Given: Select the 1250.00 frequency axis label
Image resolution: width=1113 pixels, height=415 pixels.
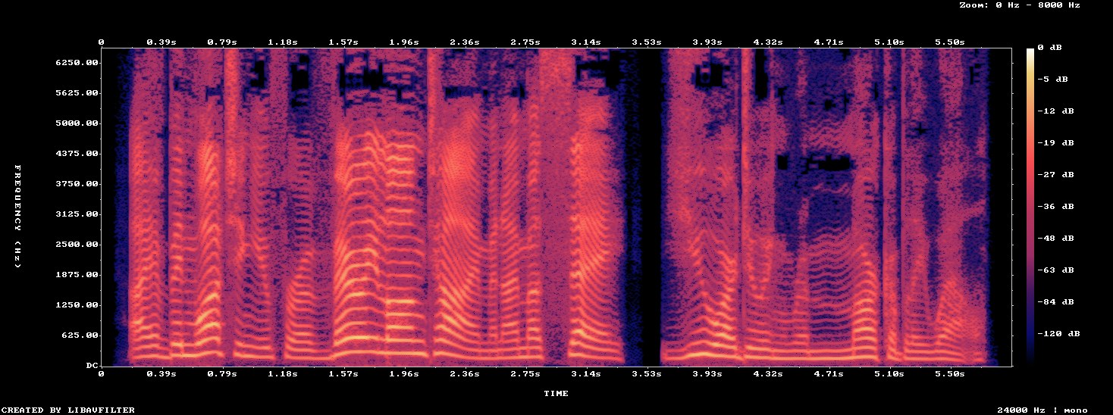Looking at the screenshot, I should (x=76, y=305).
